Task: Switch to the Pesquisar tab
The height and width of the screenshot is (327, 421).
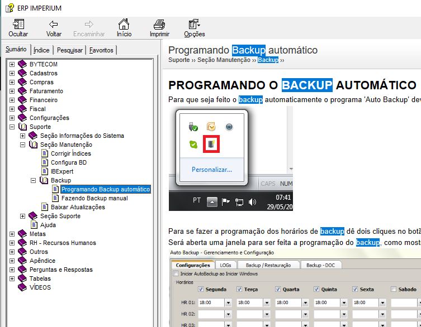Action: click(70, 50)
